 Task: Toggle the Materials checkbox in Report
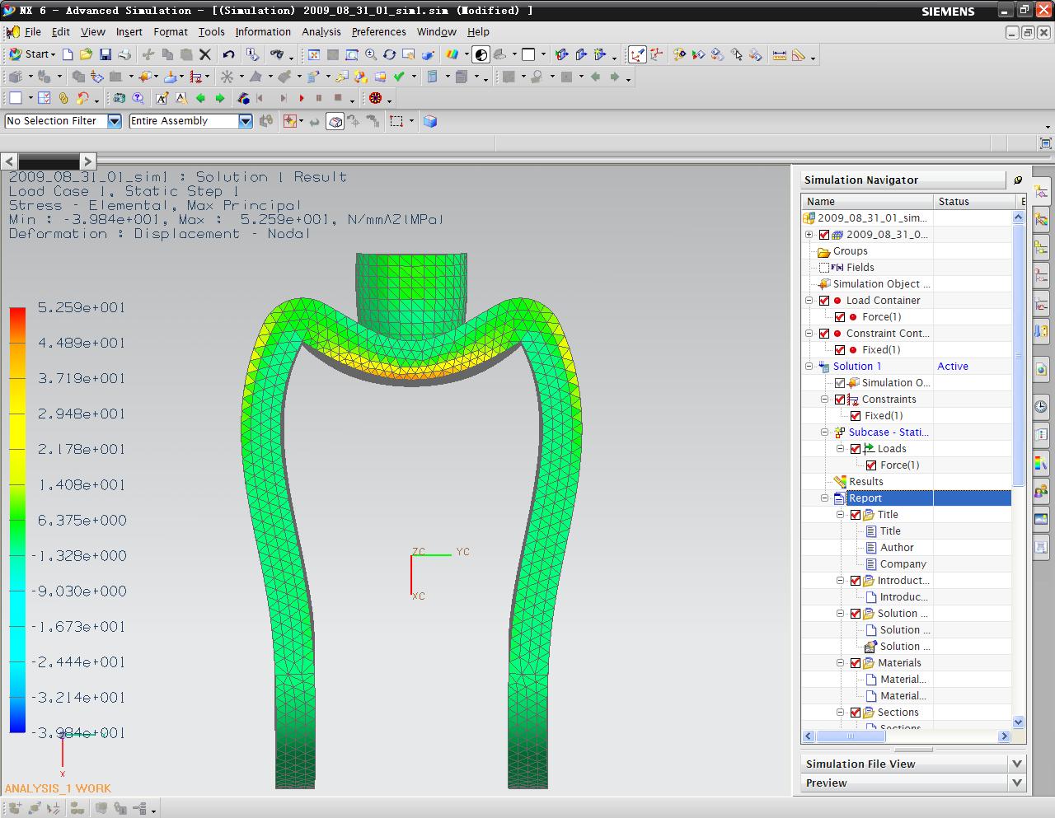point(856,663)
